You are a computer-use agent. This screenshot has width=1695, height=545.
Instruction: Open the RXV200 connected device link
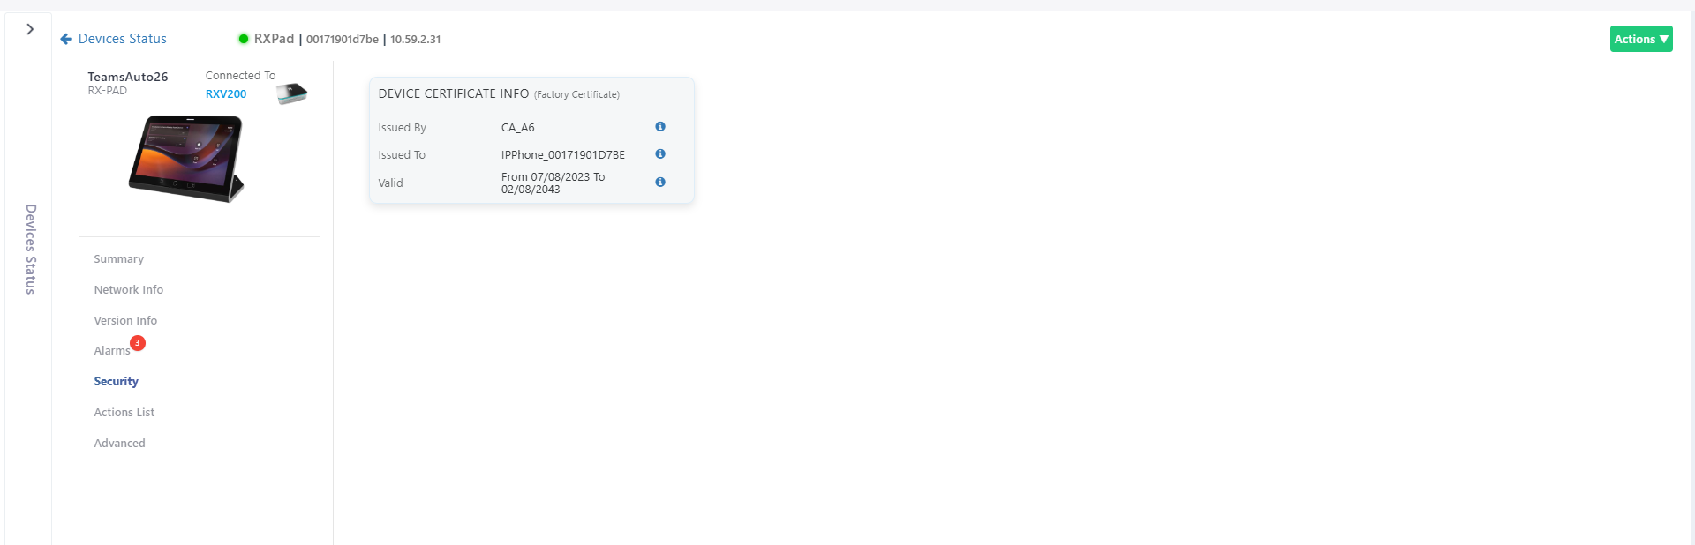click(226, 94)
